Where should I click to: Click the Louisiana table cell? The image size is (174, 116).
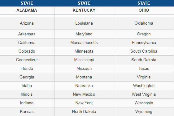(x=84, y=23)
